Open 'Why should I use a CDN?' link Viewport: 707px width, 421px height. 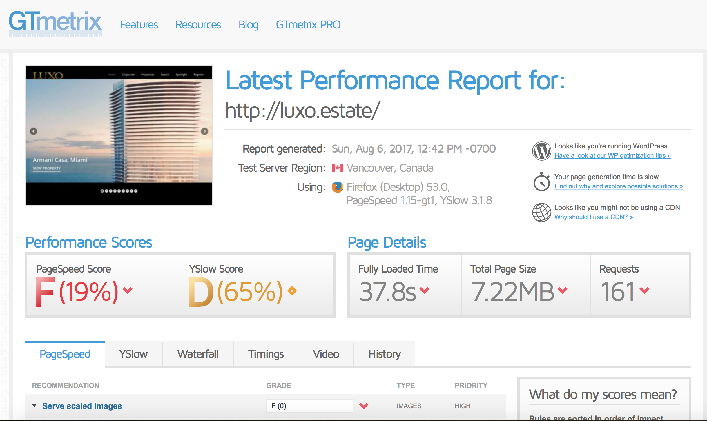[x=593, y=217]
